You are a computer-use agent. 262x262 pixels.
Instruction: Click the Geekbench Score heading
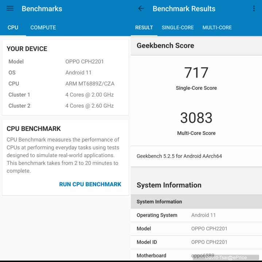[x=165, y=45]
